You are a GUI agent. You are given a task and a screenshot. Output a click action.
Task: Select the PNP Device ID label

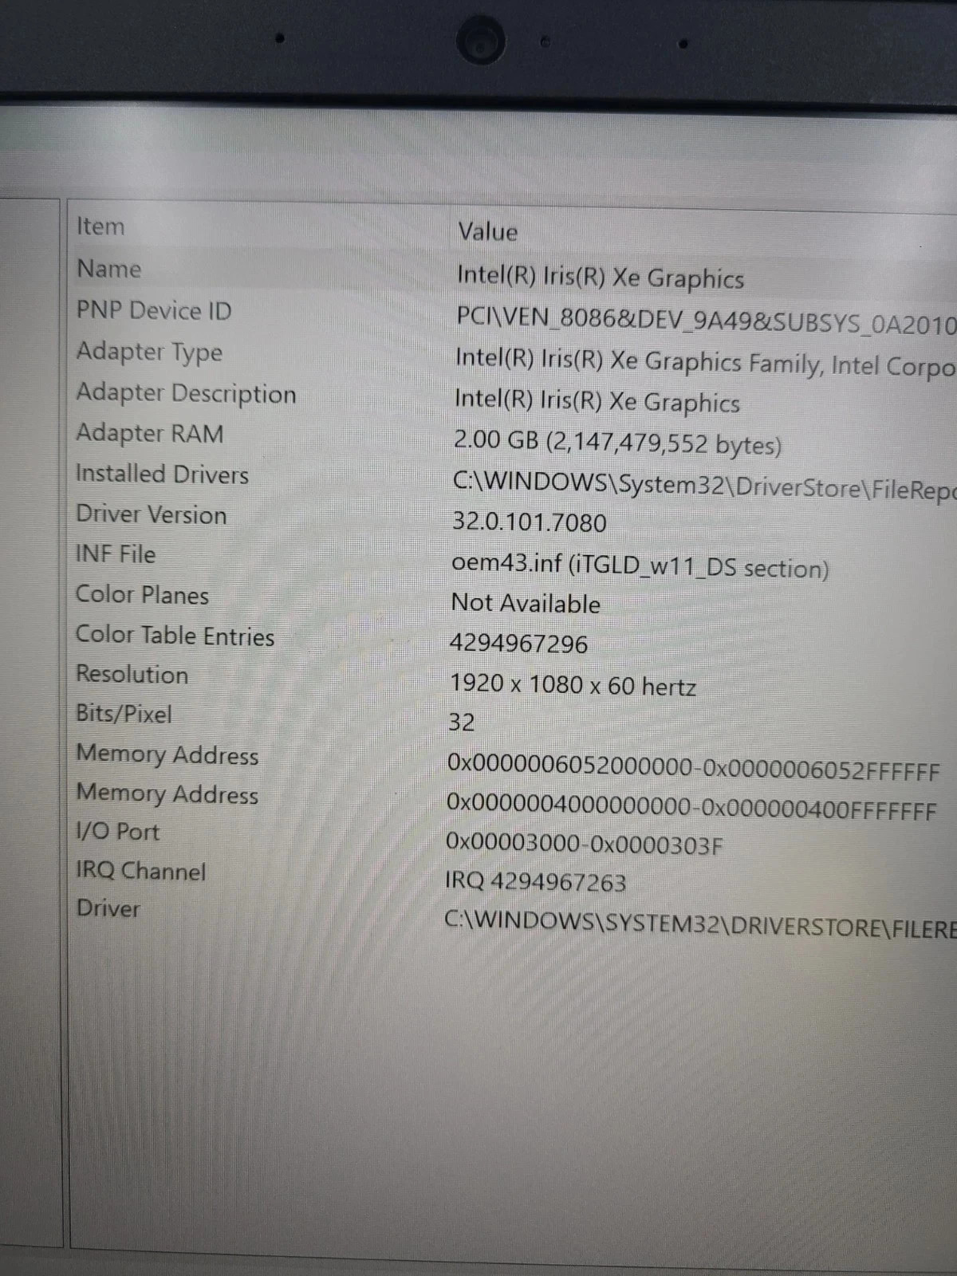(x=154, y=310)
